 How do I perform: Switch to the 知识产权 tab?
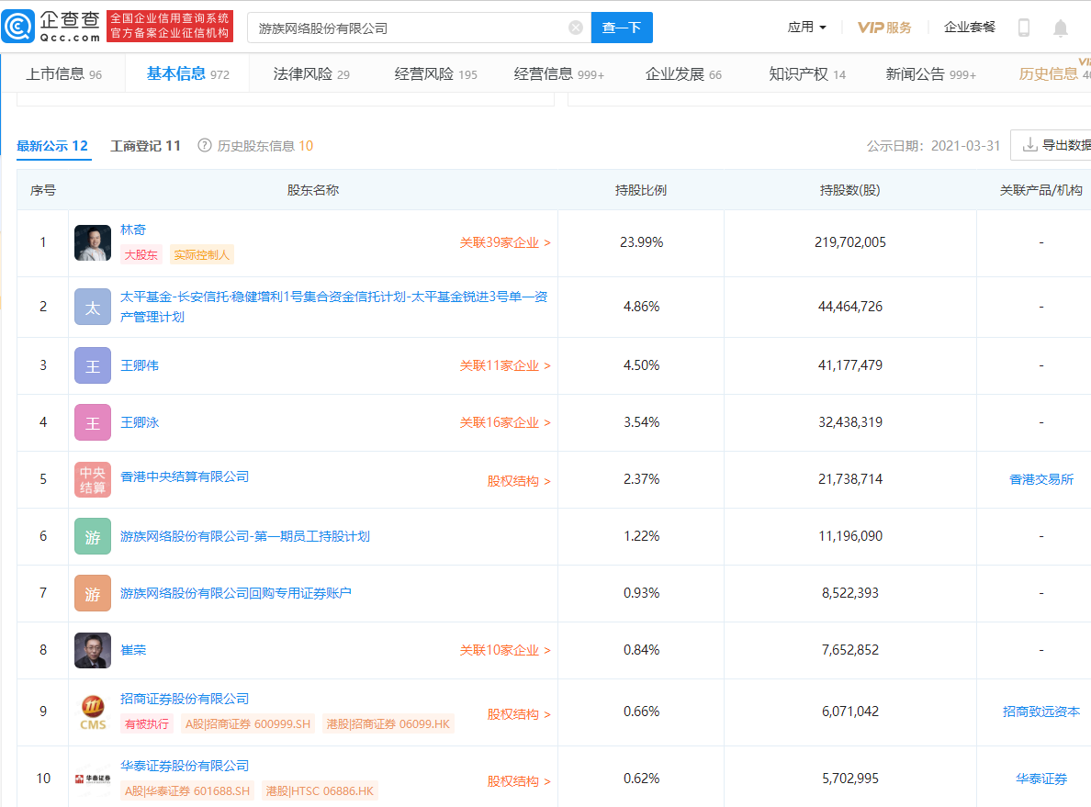click(x=807, y=73)
